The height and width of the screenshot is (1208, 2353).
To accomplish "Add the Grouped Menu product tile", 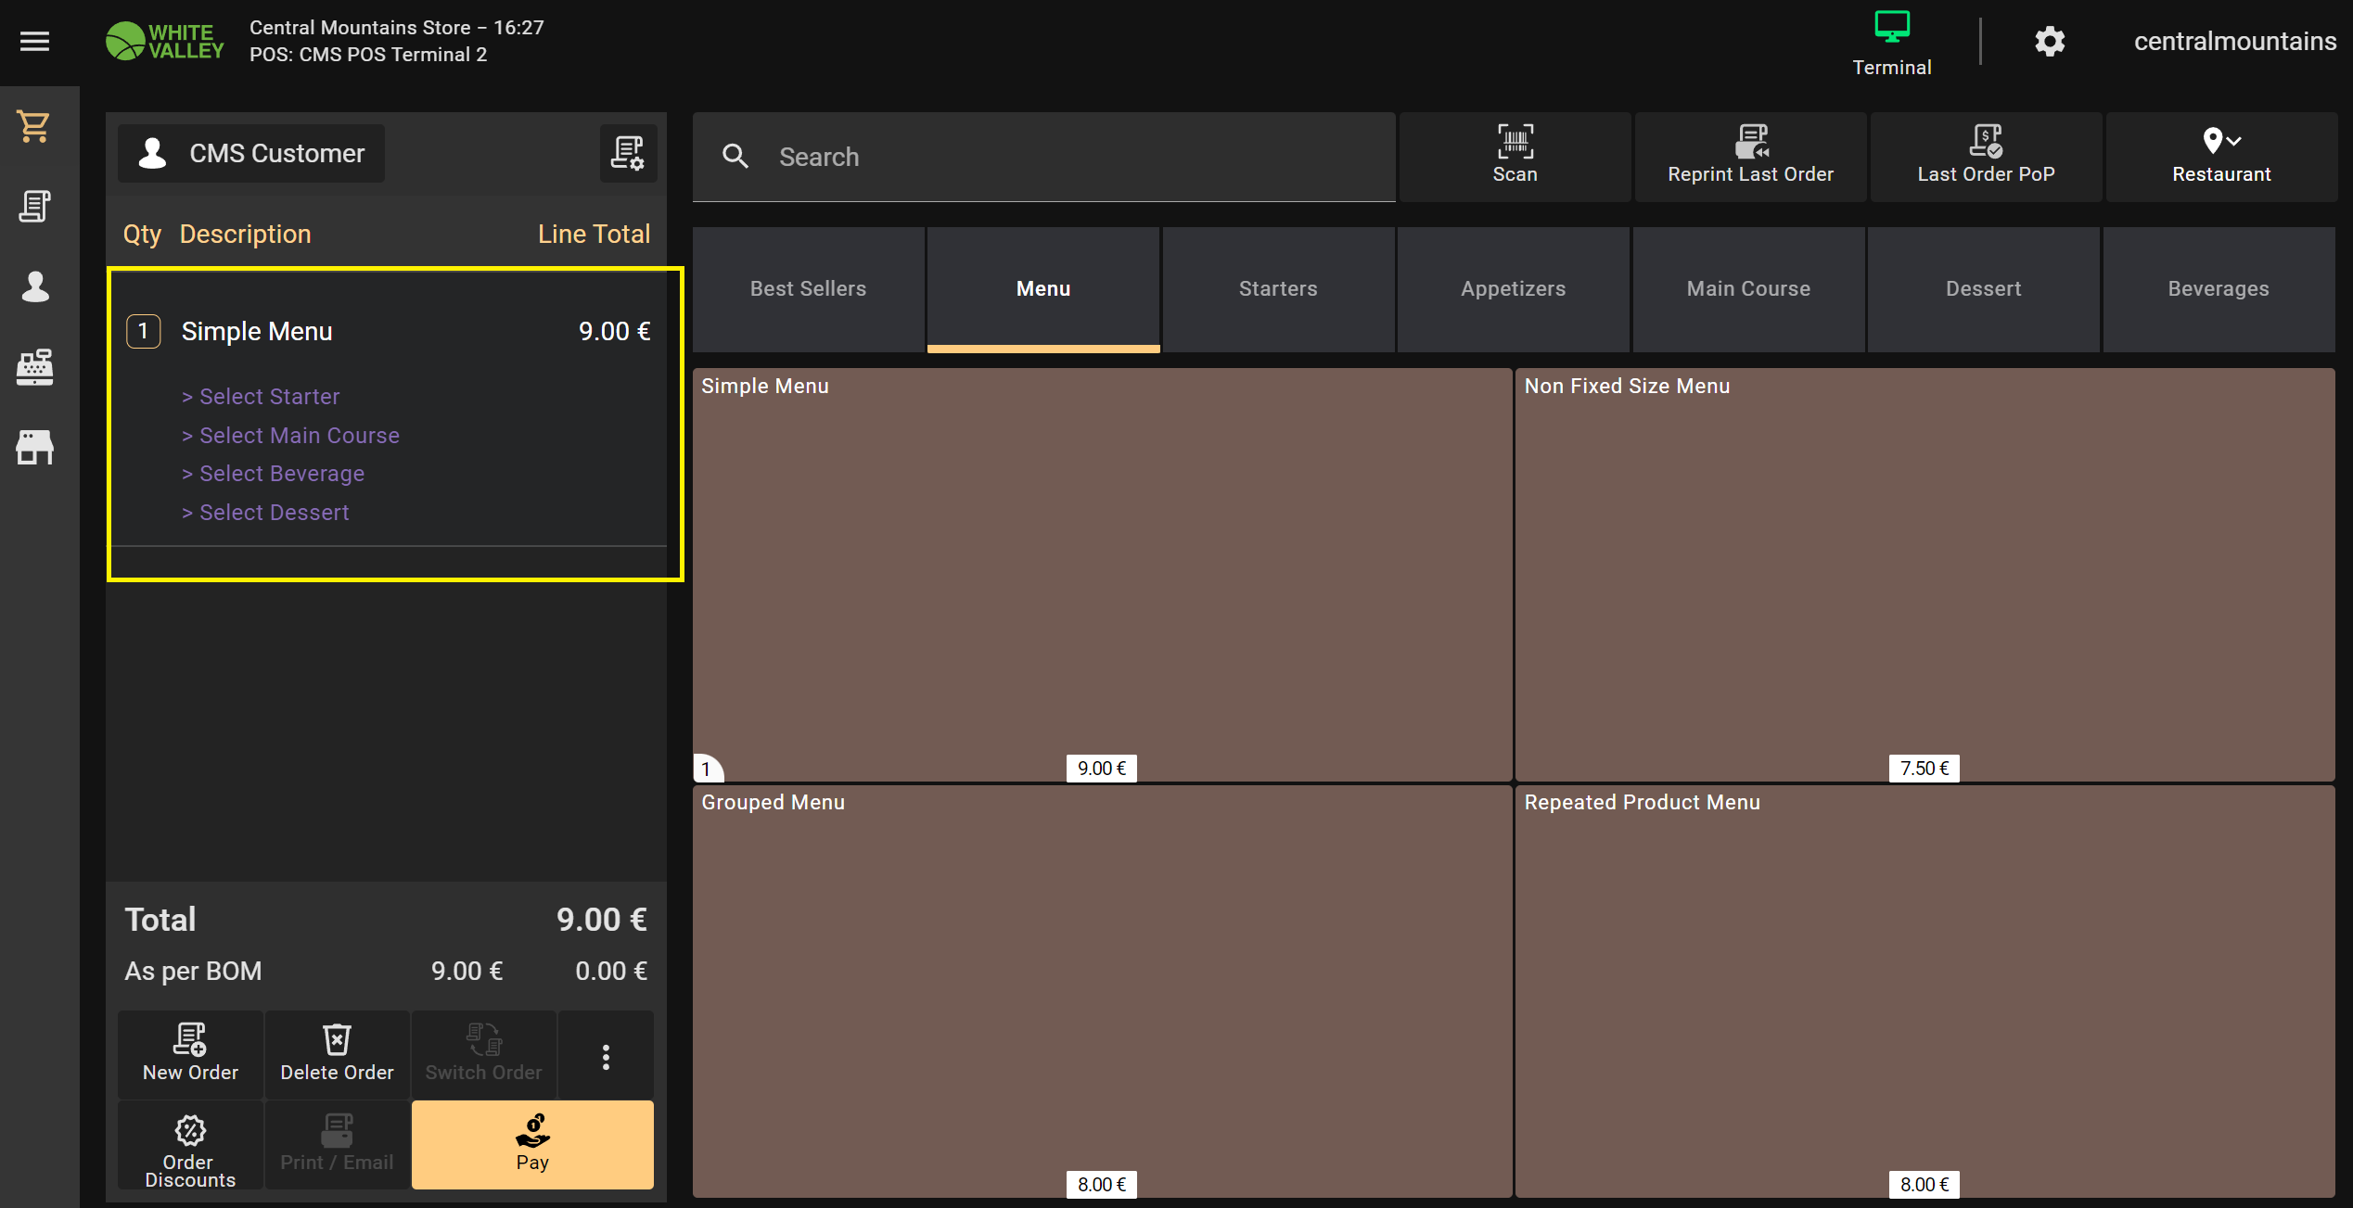I will pyautogui.click(x=1102, y=990).
